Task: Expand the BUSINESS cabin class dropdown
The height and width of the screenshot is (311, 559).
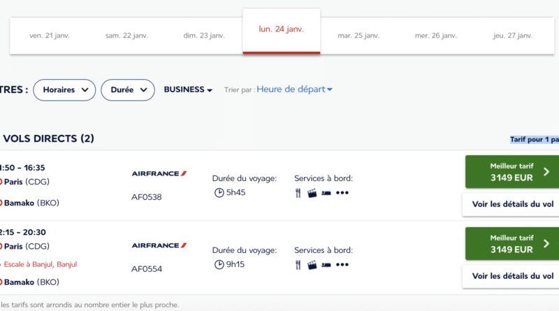Action: pyautogui.click(x=188, y=89)
